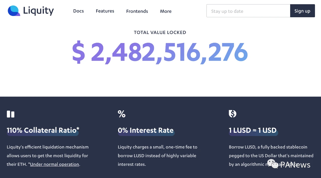Viewport: 321px width, 178px height.
Task: Click the 1 LUSD ≈ 1 USD heading
Action: (x=253, y=130)
